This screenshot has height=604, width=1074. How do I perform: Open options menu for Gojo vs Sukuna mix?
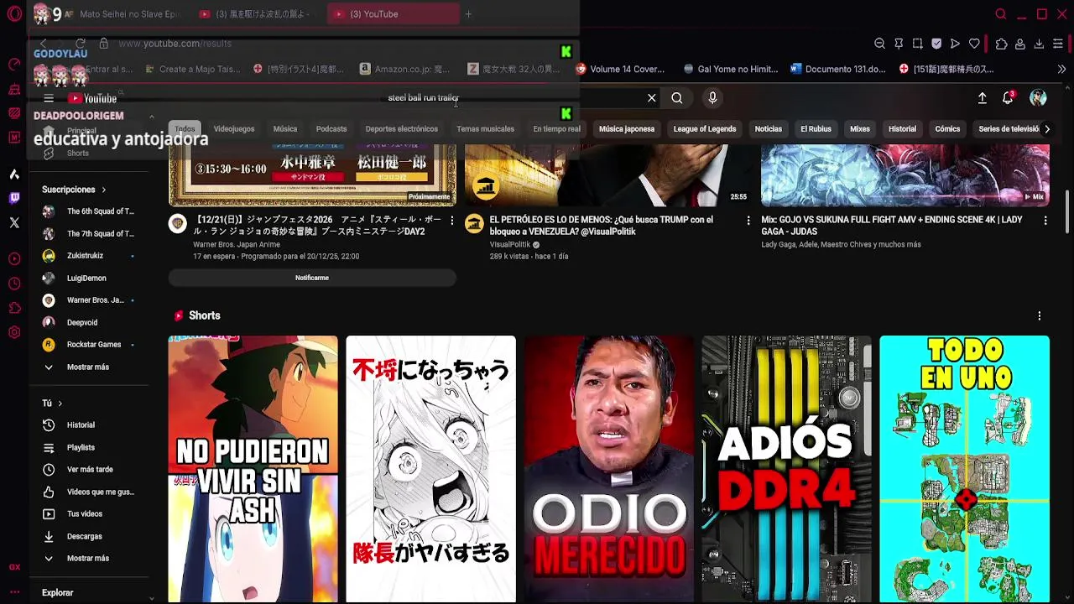[x=1045, y=221]
